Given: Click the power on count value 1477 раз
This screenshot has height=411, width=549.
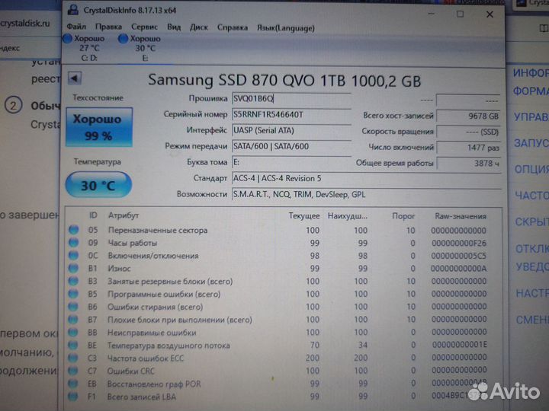Looking at the screenshot, I should pos(468,148).
